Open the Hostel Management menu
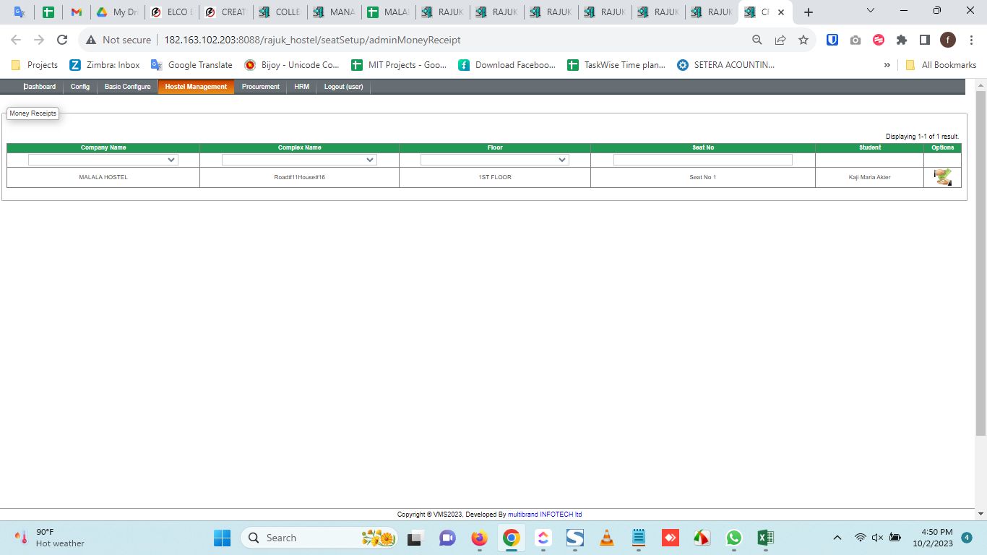 point(196,87)
